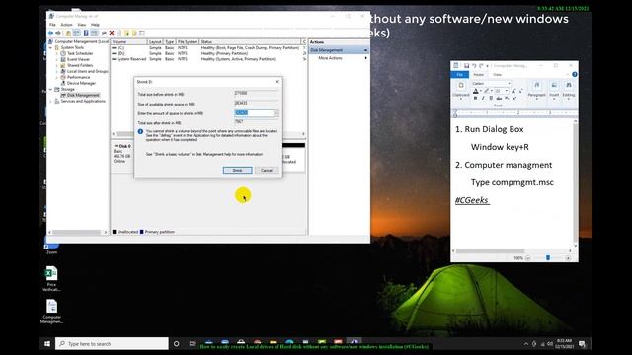Open the WordPad File tab
Viewport: 632px width, 355px height.
[460, 75]
